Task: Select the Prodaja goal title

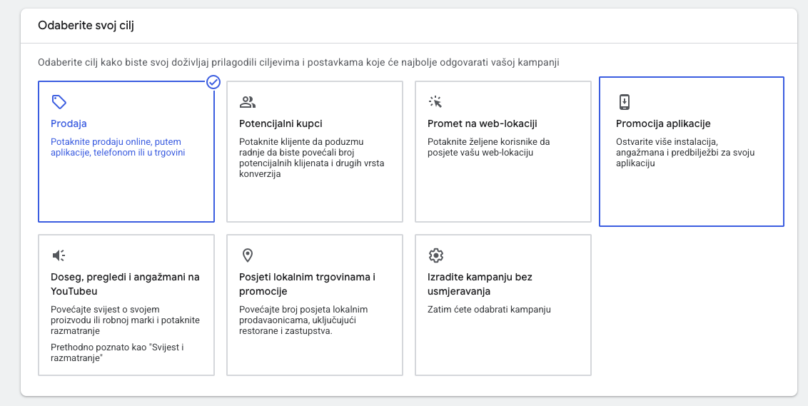Action: [x=69, y=123]
